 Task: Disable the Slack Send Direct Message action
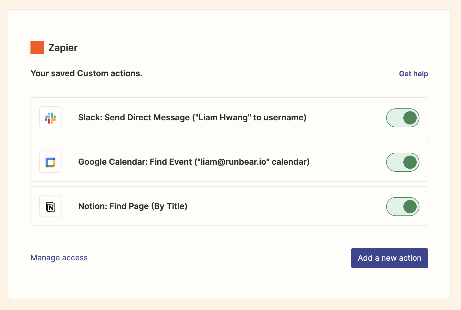coord(403,118)
